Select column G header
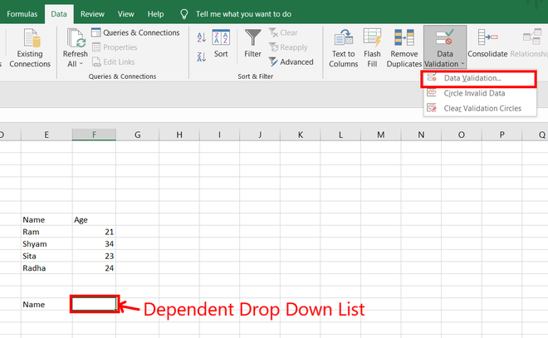The height and width of the screenshot is (338, 548). 137,135
